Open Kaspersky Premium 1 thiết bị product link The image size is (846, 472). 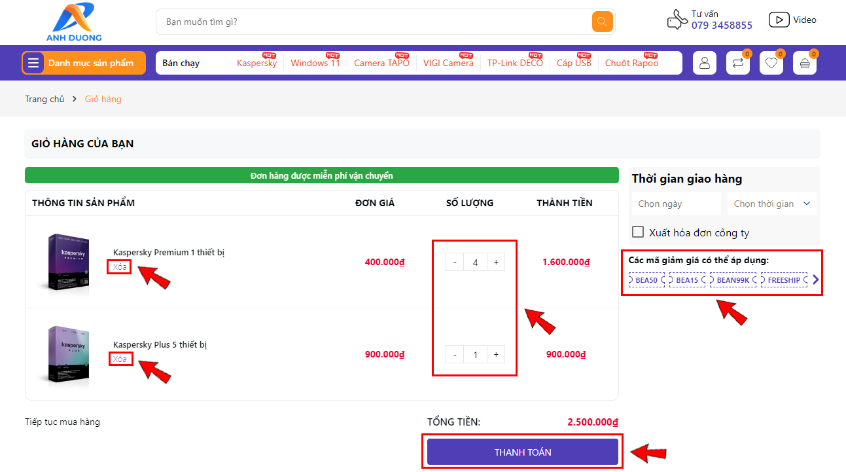pos(169,252)
